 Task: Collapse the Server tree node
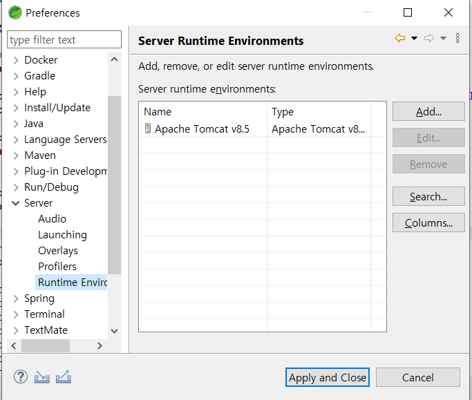(x=16, y=203)
